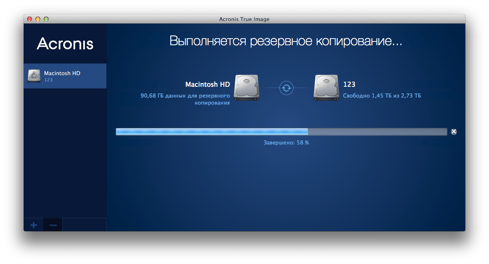
Task: Add a new backup with plus button
Action: coord(34,225)
